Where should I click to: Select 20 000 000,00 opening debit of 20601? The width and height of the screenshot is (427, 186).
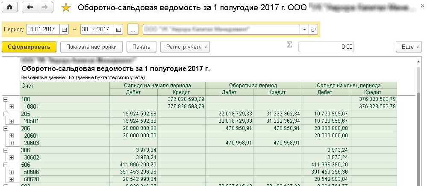coord(133,136)
